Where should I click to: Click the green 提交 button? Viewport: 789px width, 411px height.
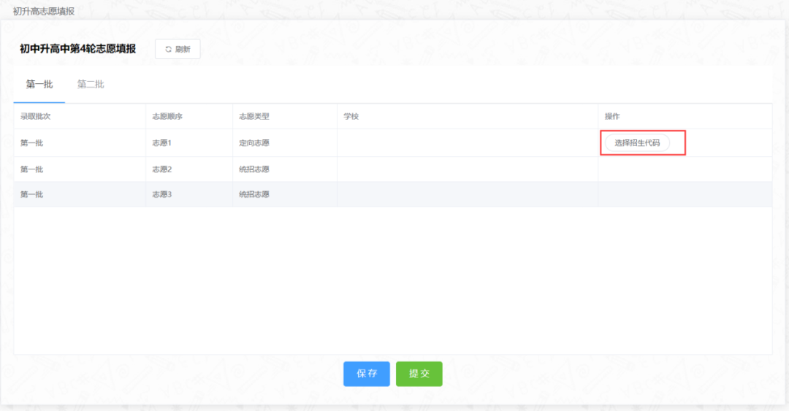pyautogui.click(x=419, y=374)
